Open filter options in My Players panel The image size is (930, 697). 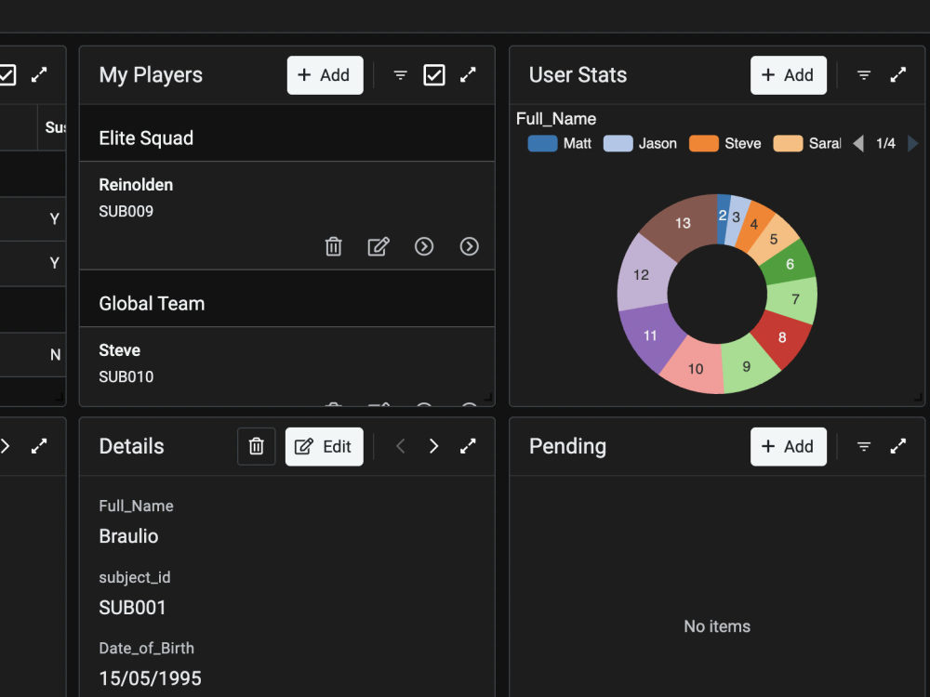(400, 75)
